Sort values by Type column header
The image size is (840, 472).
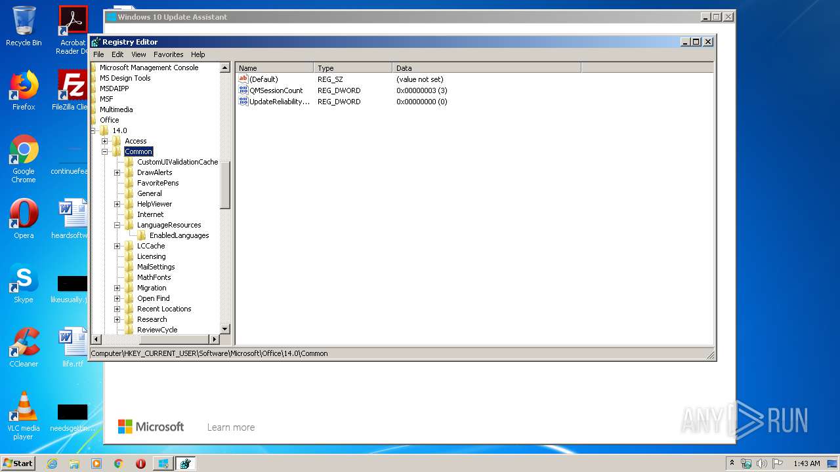(353, 68)
